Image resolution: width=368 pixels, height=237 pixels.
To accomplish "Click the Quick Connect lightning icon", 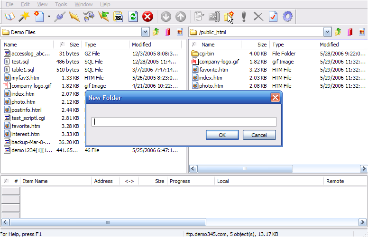I will (x=74, y=17).
